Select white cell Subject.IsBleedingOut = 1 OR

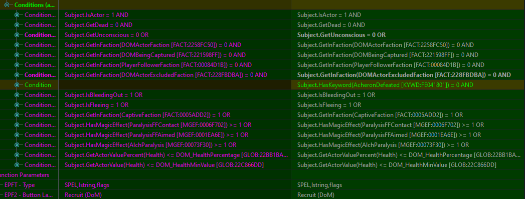pos(336,95)
